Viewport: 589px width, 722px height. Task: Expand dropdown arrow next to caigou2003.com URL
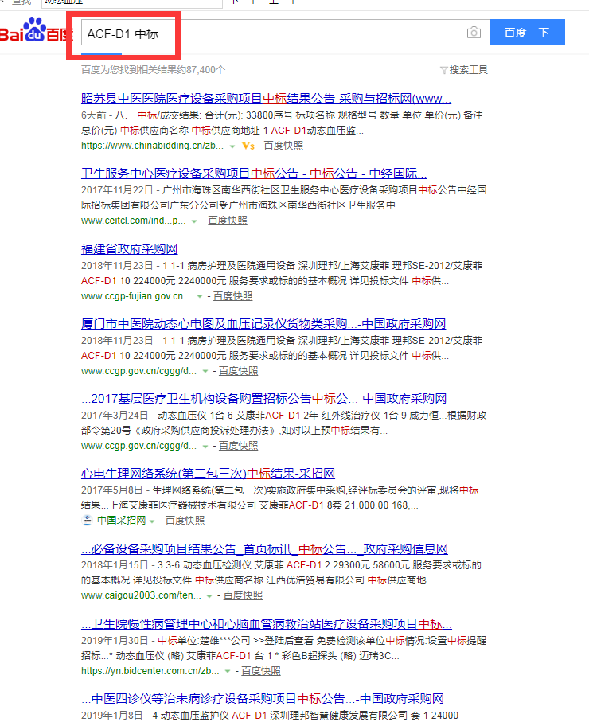[x=209, y=596]
